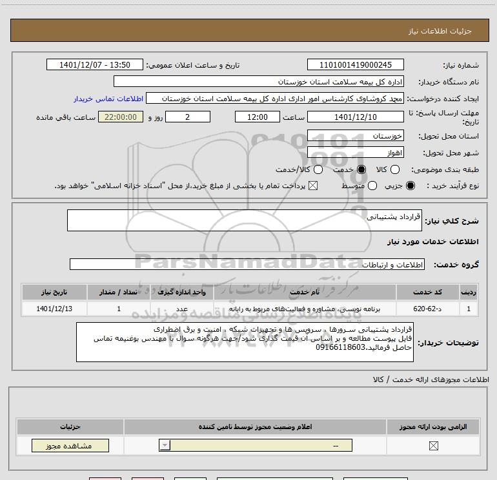This screenshot has height=480, width=497.
Task: Click the remaining days field showing 2
Action: coord(188,117)
